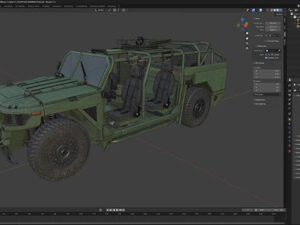This screenshot has width=300, height=225.
Task: Switch to the Geometry Nodes workspace tab
Action: [97, 6]
